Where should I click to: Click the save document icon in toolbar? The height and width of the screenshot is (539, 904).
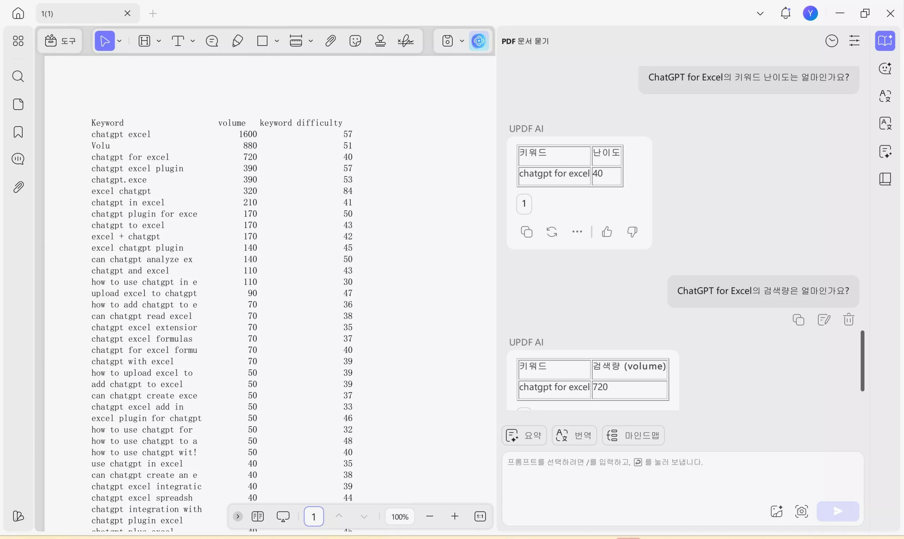click(448, 41)
